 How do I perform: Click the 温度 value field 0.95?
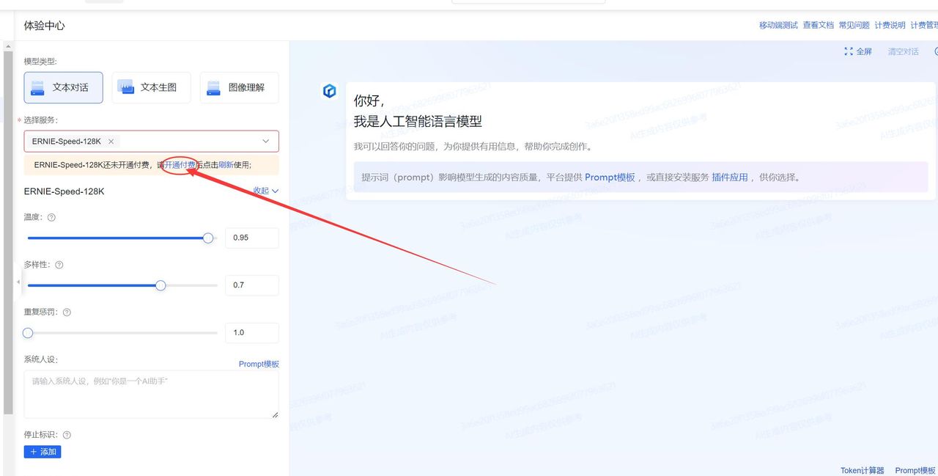(252, 238)
